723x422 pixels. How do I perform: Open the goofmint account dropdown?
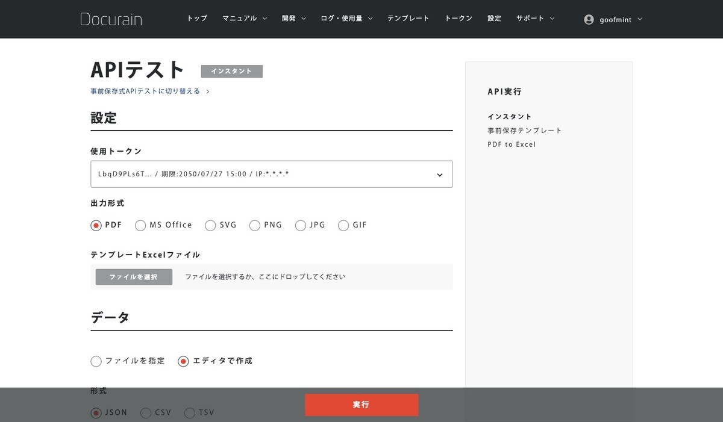point(613,19)
